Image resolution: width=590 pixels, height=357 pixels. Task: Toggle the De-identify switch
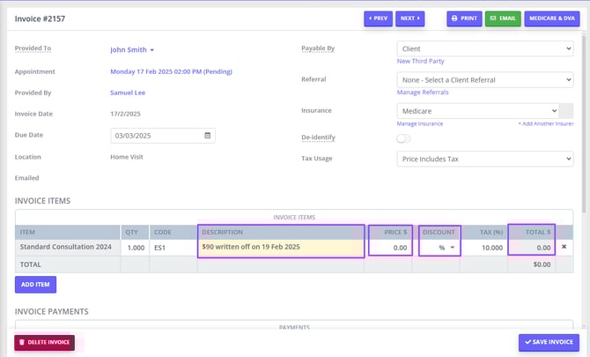(x=404, y=138)
